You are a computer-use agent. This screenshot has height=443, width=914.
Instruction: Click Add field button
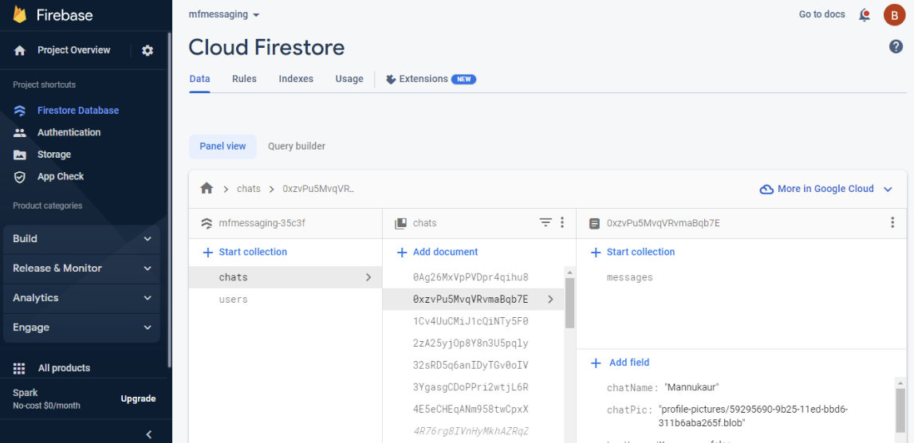pos(620,363)
